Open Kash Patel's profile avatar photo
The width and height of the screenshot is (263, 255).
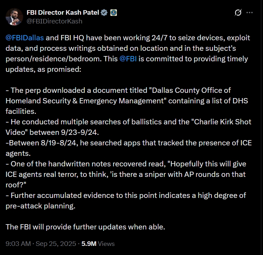(14, 17)
